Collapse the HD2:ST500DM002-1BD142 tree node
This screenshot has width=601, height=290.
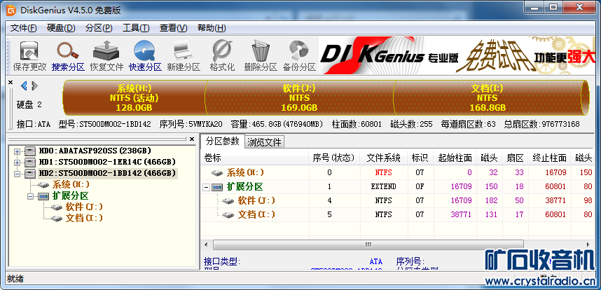pyautogui.click(x=17, y=174)
